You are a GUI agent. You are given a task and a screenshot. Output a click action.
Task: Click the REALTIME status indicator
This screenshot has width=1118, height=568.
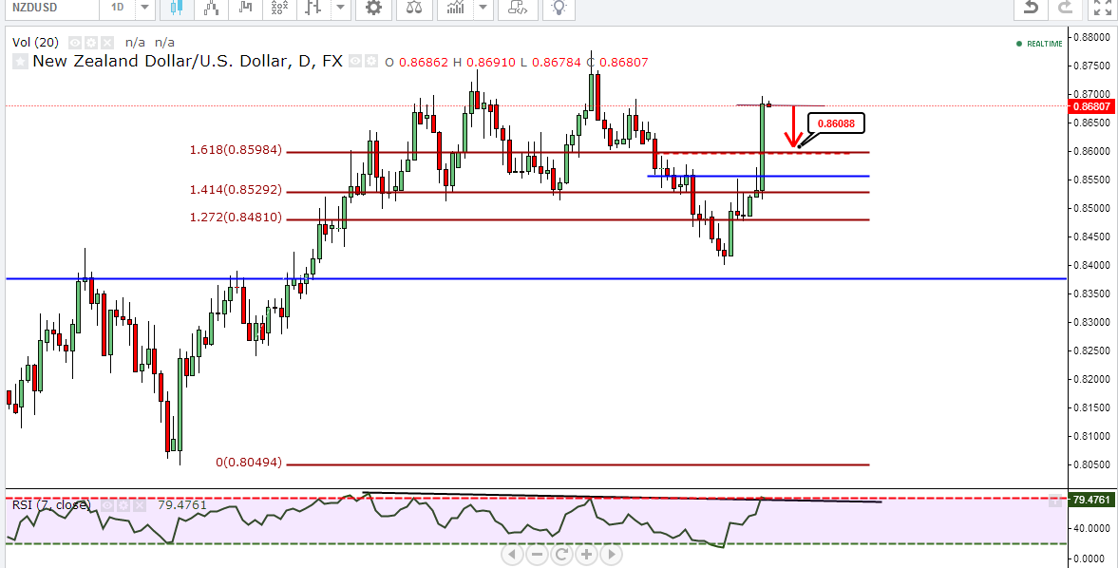(1039, 45)
